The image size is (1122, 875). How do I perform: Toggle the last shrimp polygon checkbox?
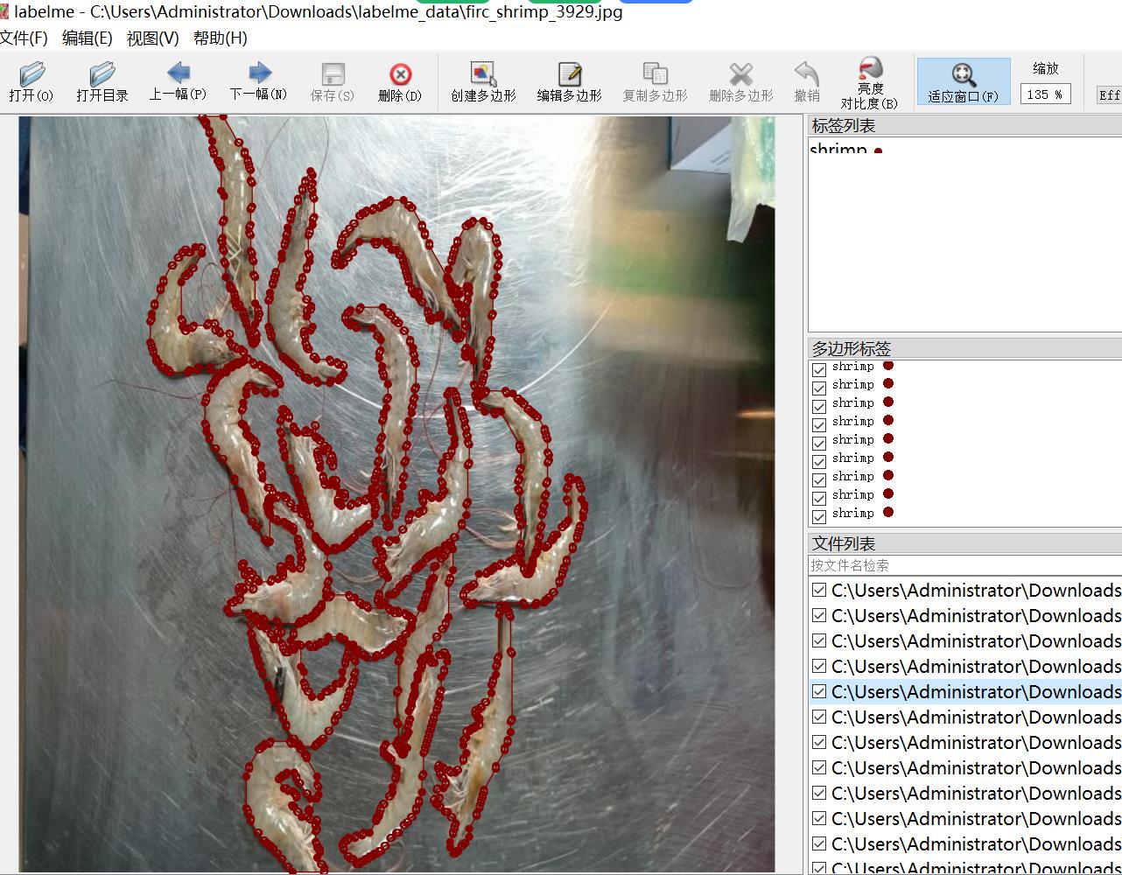[819, 516]
